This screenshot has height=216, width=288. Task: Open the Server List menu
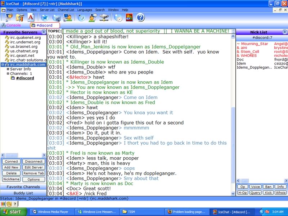coord(47,10)
